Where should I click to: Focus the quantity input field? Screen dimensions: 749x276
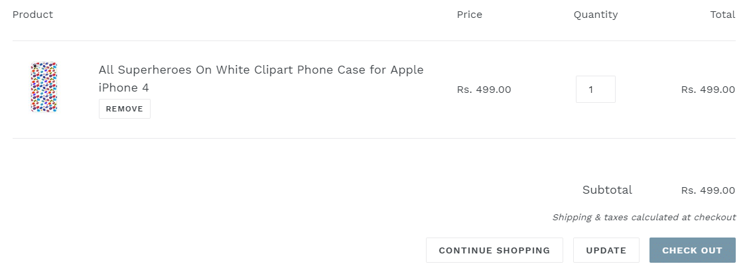coord(595,90)
